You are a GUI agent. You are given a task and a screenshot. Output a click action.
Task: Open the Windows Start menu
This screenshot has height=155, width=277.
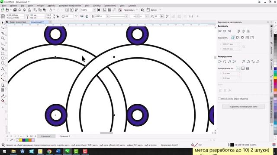click(4, 151)
